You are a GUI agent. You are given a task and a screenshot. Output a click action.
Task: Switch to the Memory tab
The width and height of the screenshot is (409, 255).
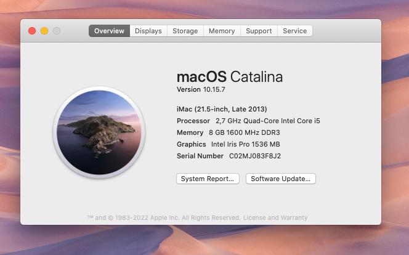[x=222, y=31]
